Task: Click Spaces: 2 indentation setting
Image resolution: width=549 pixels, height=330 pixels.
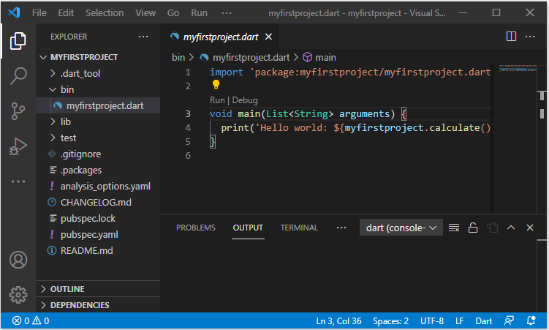Action: 391,321
